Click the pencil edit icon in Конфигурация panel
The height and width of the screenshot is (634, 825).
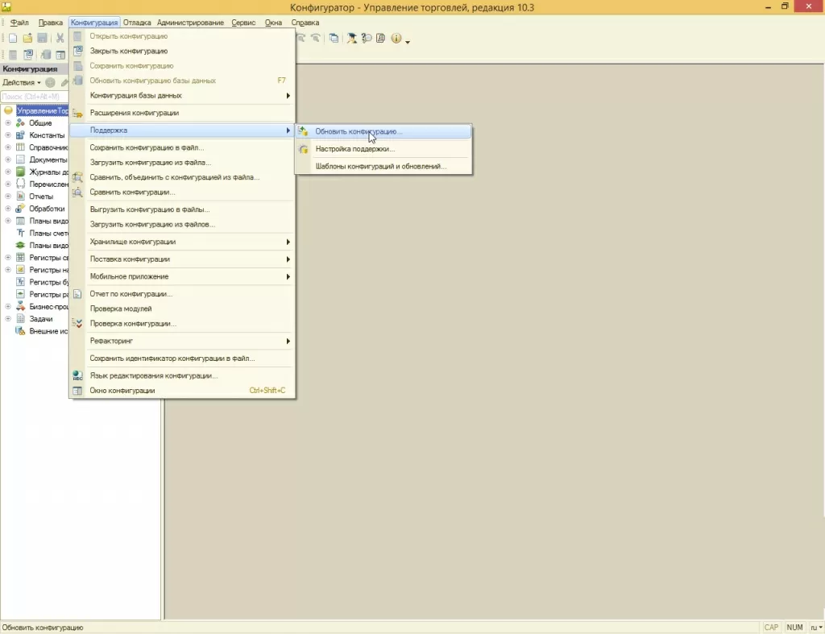pos(64,83)
